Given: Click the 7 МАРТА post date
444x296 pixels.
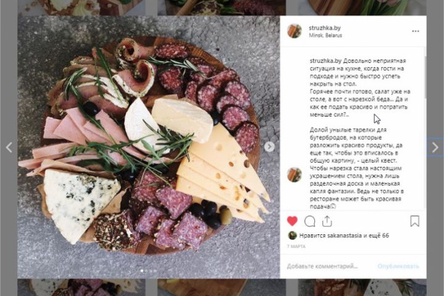Looking at the screenshot, I should [x=296, y=246].
